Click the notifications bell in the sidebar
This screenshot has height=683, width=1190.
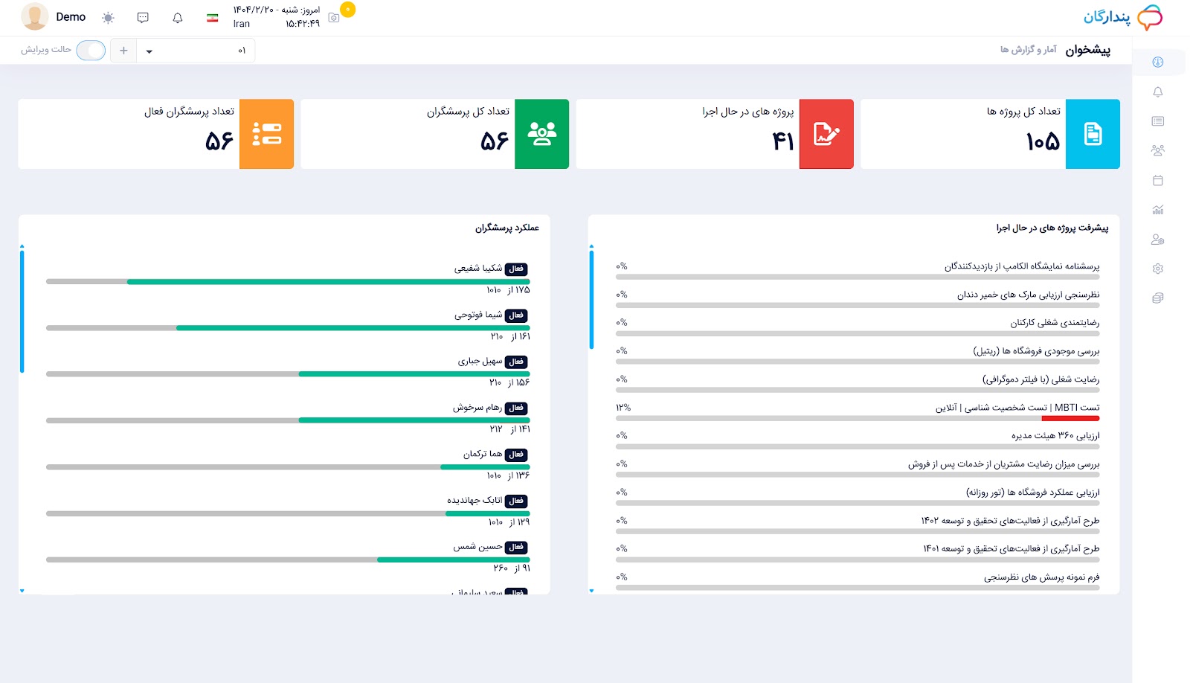click(1157, 92)
